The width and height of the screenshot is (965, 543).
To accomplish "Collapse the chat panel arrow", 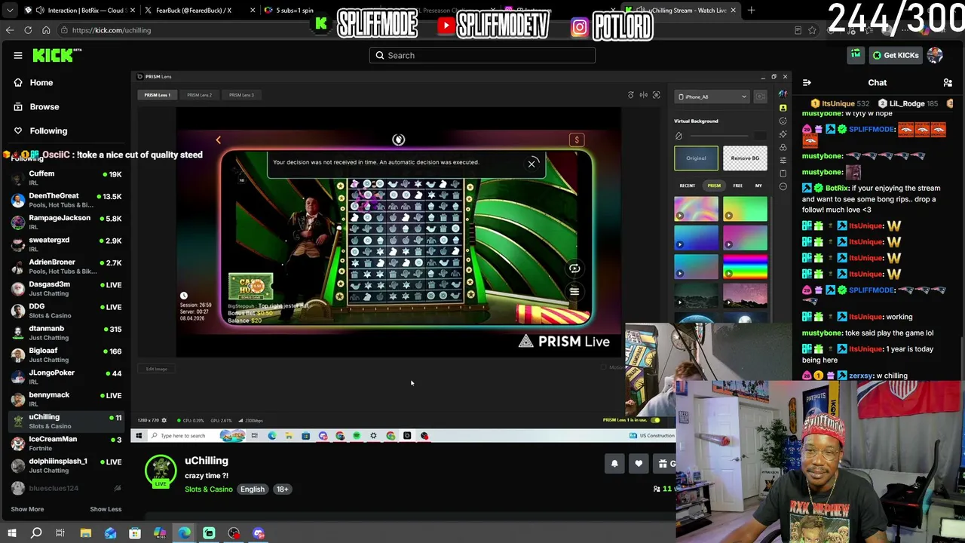I will (807, 82).
